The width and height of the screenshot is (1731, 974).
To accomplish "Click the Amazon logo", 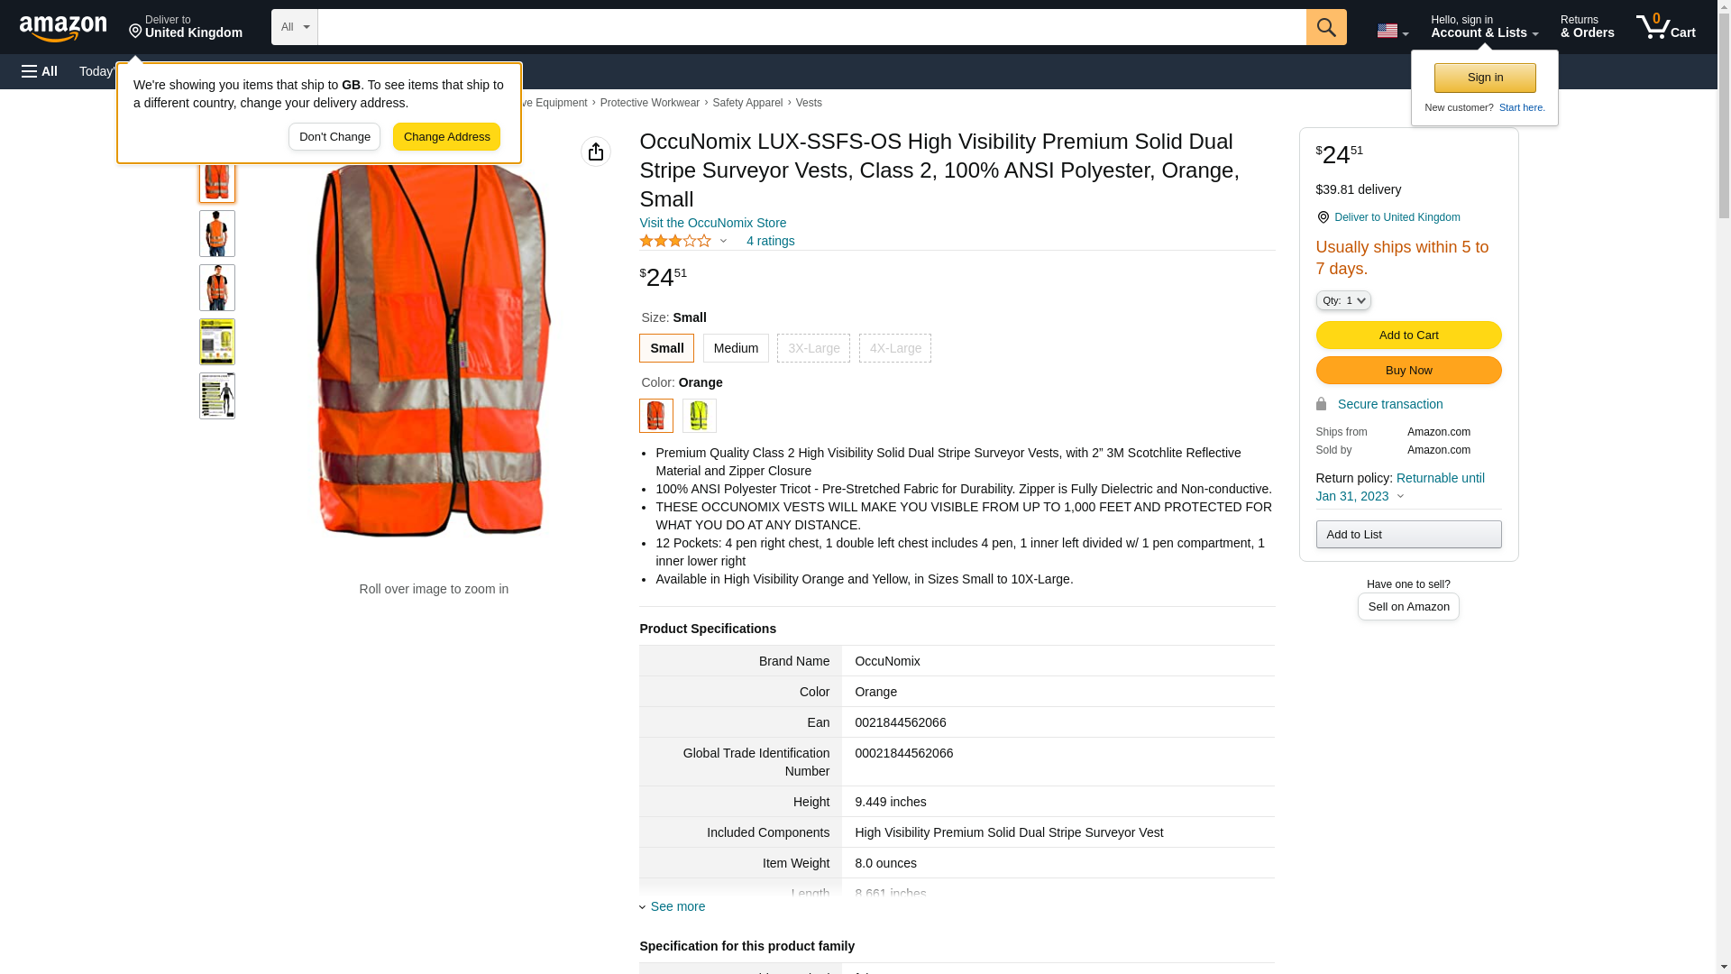I will (x=63, y=28).
